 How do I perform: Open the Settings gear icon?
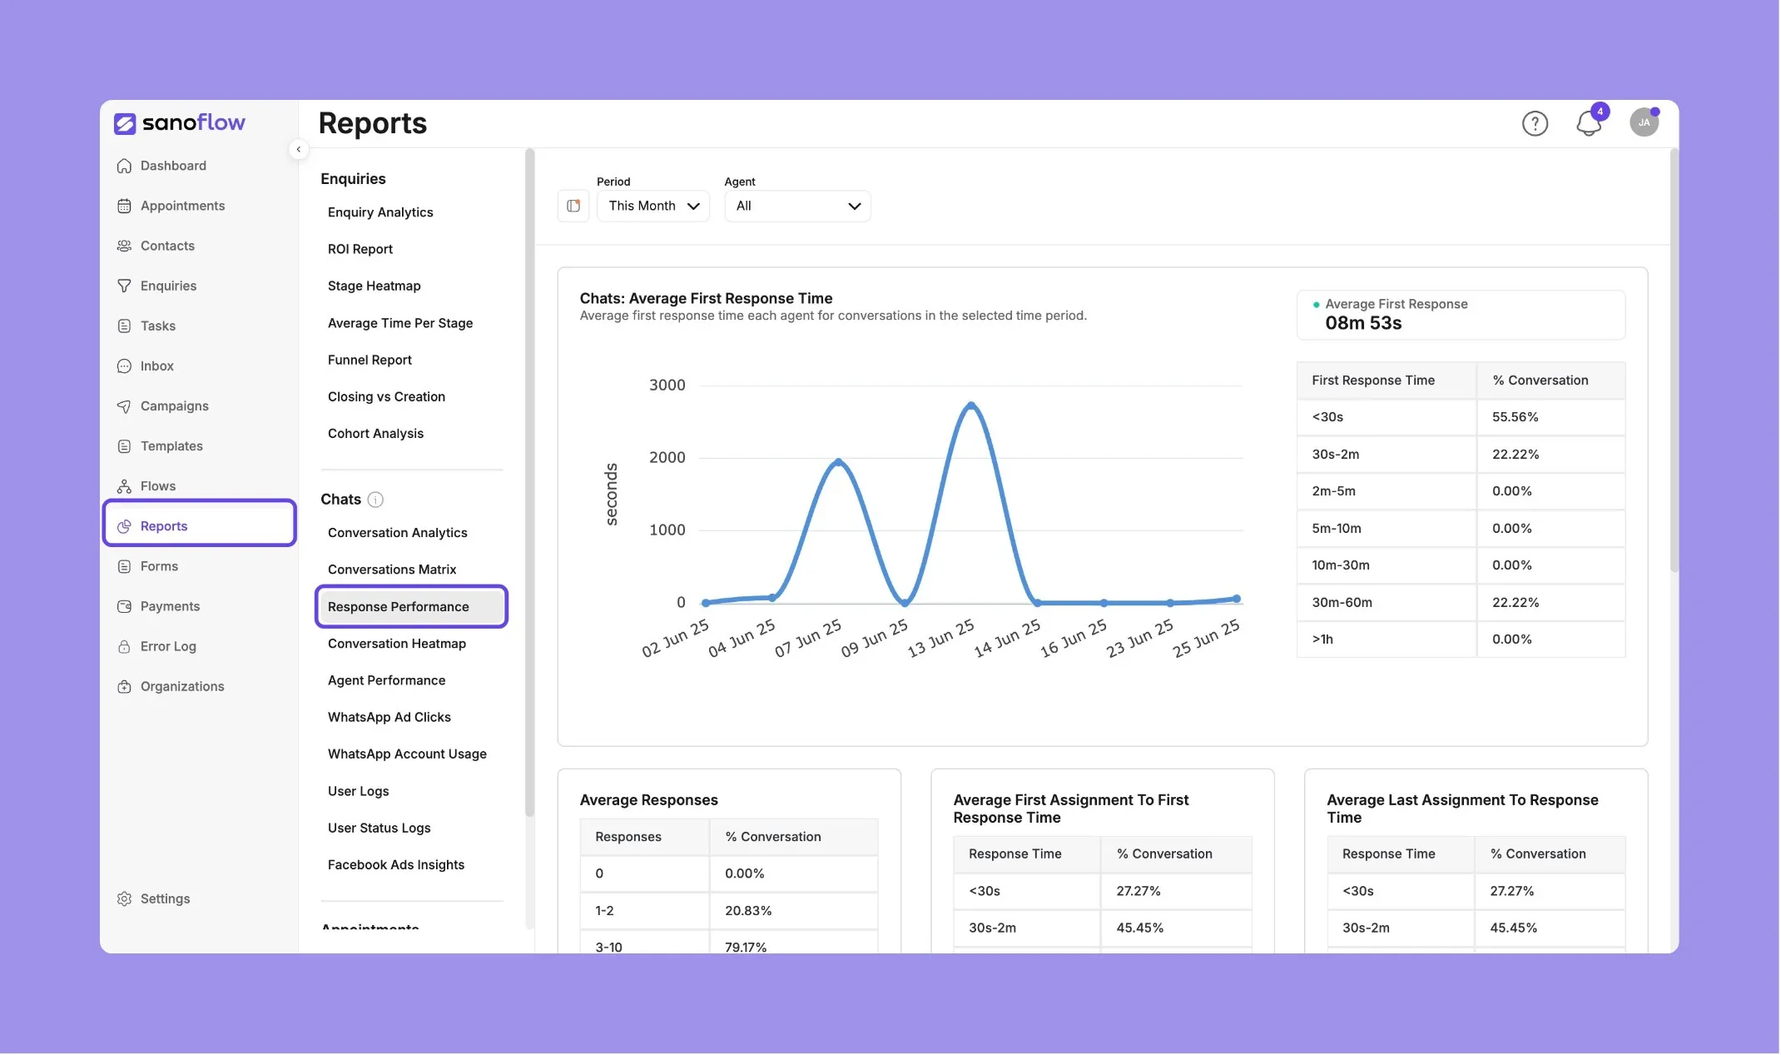coord(124,898)
